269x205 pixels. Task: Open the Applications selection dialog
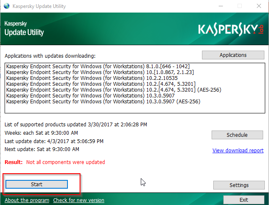coord(233,55)
